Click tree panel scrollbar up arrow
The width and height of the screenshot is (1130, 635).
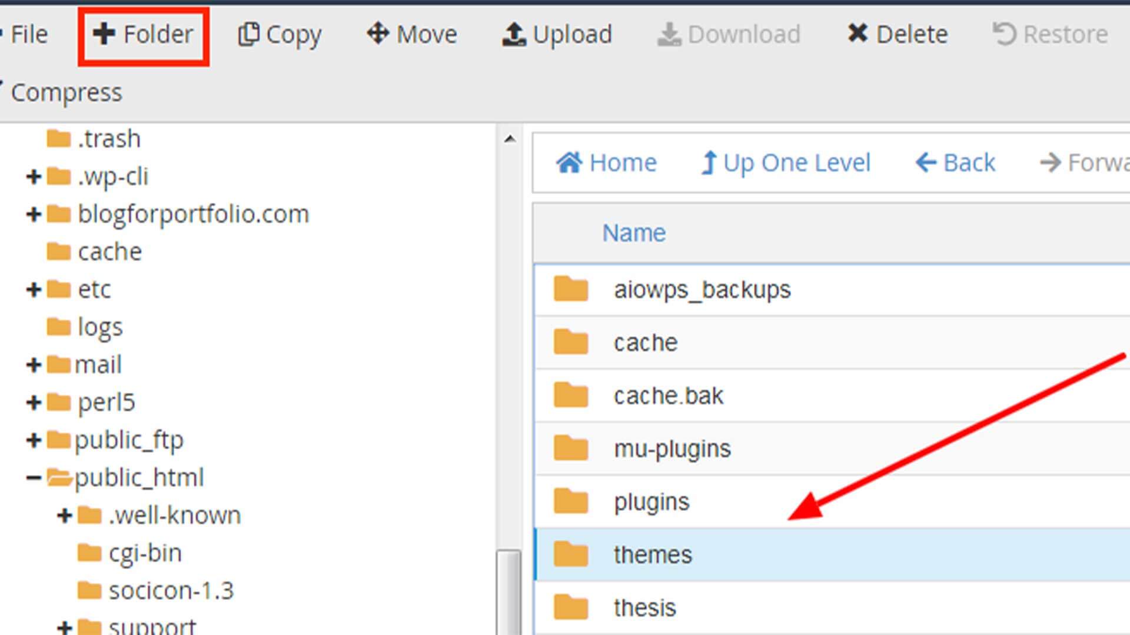click(510, 139)
